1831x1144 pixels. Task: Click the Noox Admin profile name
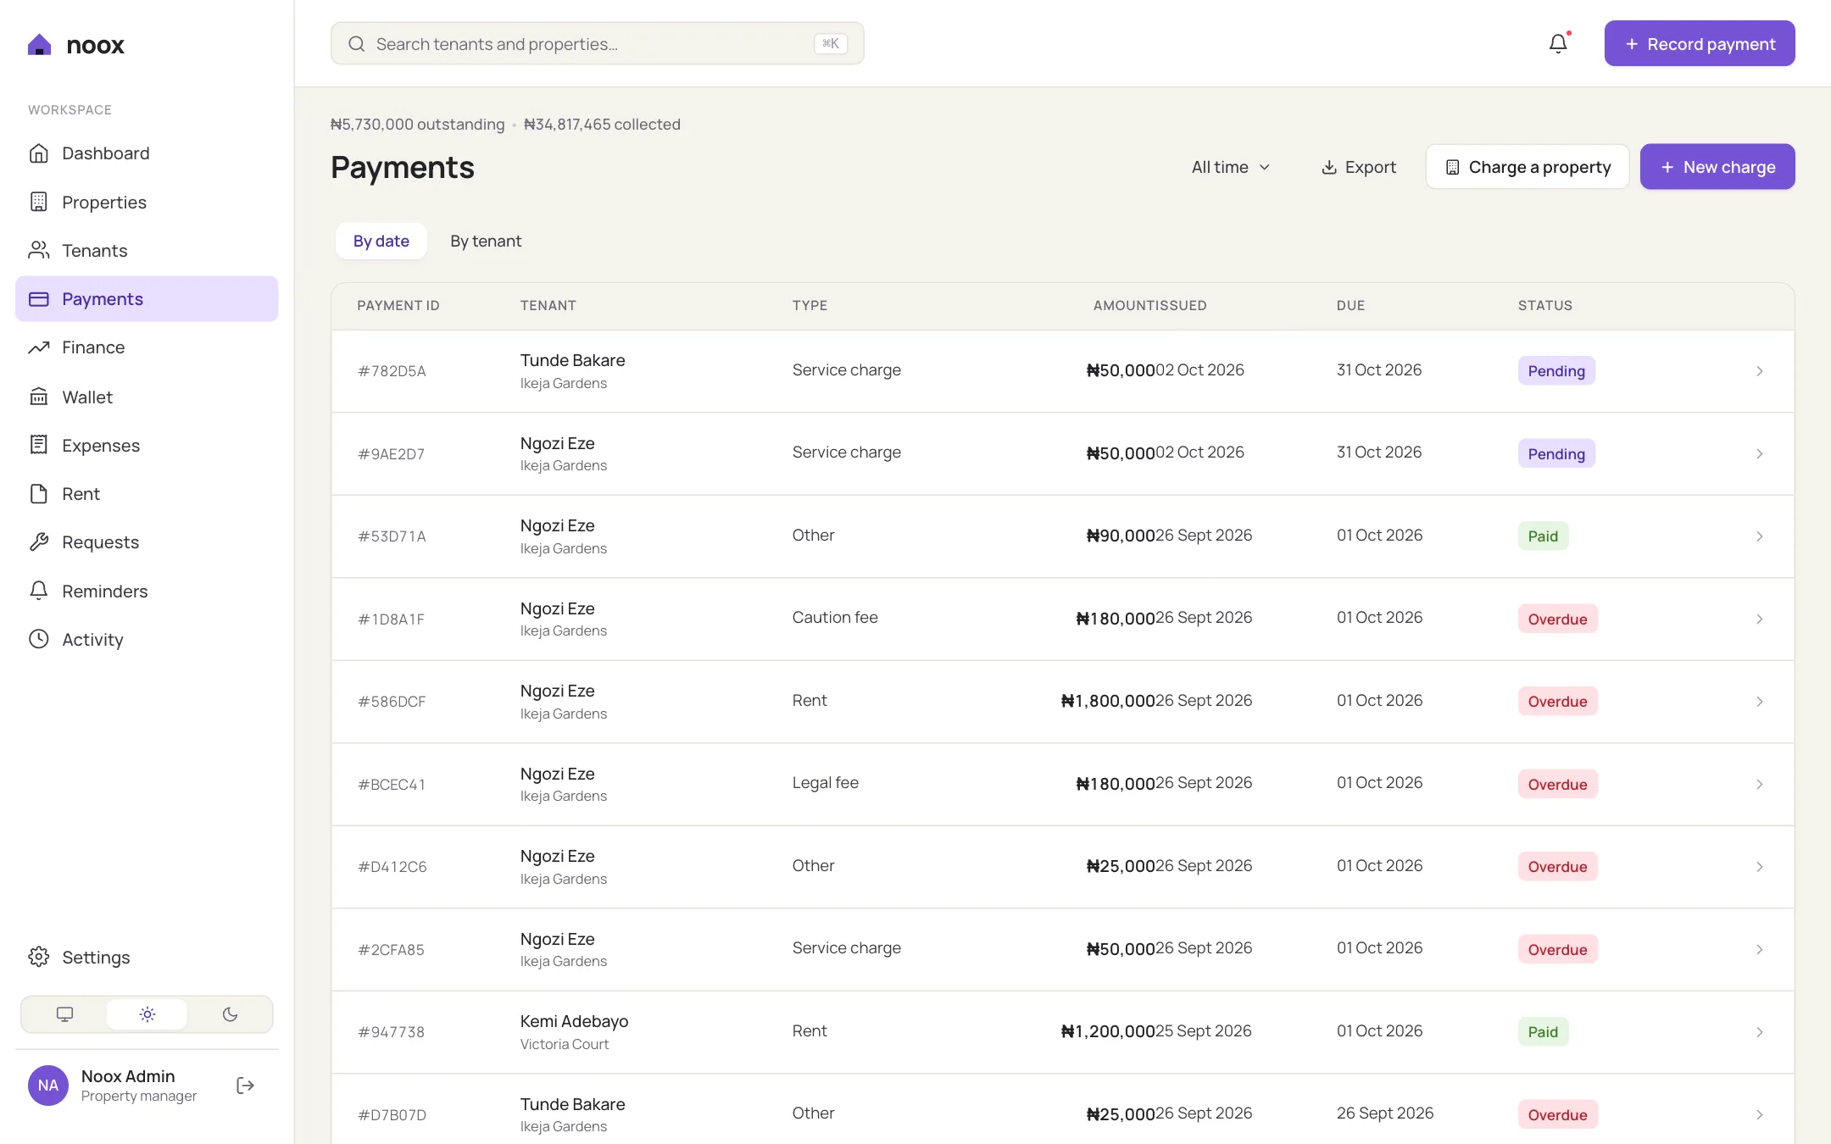click(x=128, y=1076)
